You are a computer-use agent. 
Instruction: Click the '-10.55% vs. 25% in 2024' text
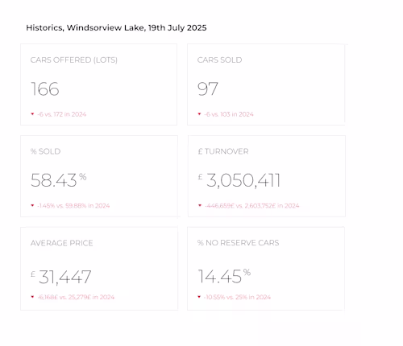point(237,297)
